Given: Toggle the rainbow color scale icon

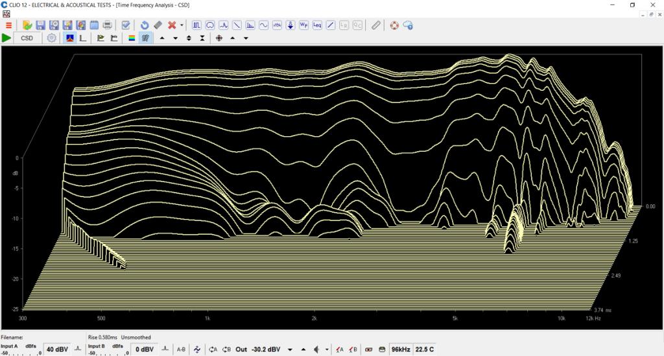Looking at the screenshot, I should (x=132, y=38).
